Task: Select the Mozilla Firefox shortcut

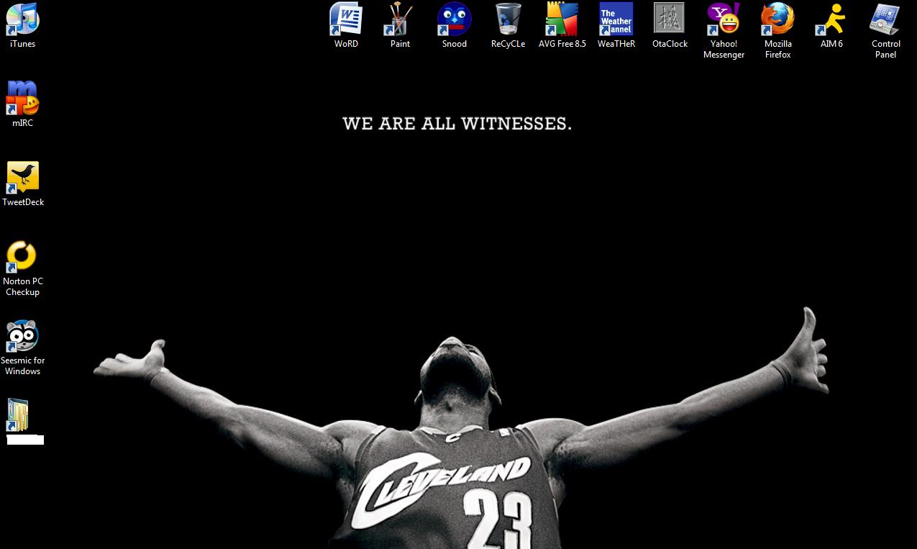Action: pyautogui.click(x=777, y=19)
